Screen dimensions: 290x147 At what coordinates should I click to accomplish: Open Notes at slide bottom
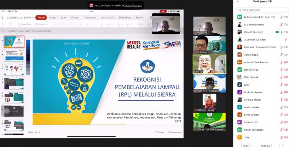point(160,132)
